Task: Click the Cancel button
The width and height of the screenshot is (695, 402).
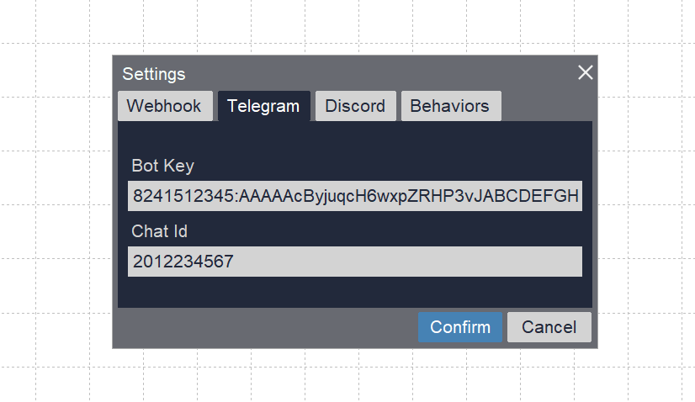Action: pos(549,327)
